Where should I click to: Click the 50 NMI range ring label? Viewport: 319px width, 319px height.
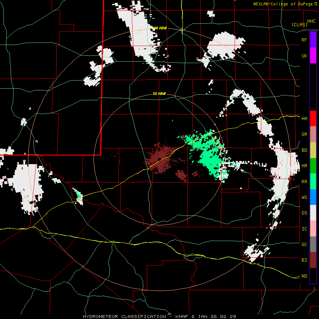tap(159, 94)
